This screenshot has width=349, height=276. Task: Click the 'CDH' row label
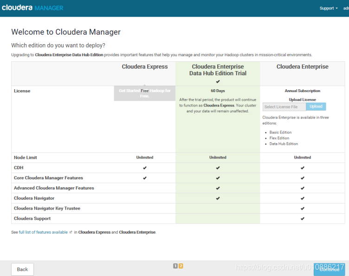[19, 168]
